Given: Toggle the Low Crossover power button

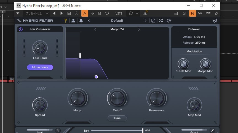Looking at the screenshot, I should click(21, 29).
